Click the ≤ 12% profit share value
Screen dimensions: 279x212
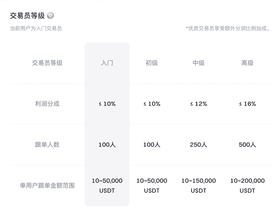point(198,104)
